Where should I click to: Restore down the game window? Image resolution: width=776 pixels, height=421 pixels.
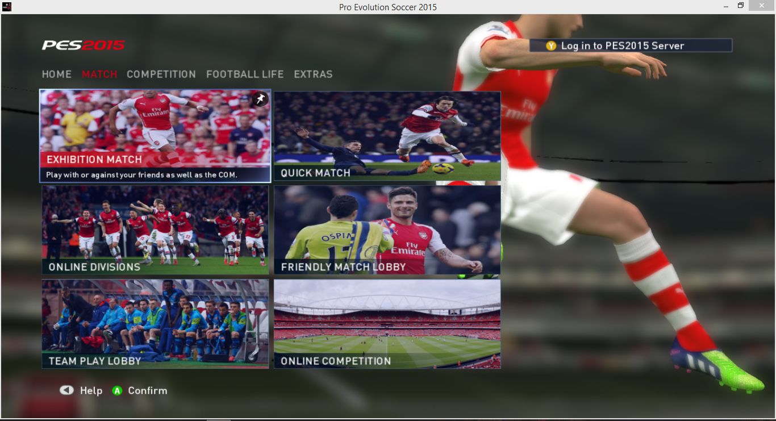coord(740,6)
